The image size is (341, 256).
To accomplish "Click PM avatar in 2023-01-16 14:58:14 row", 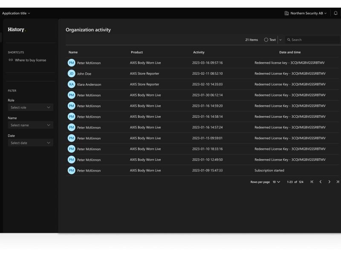I will pos(71,116).
